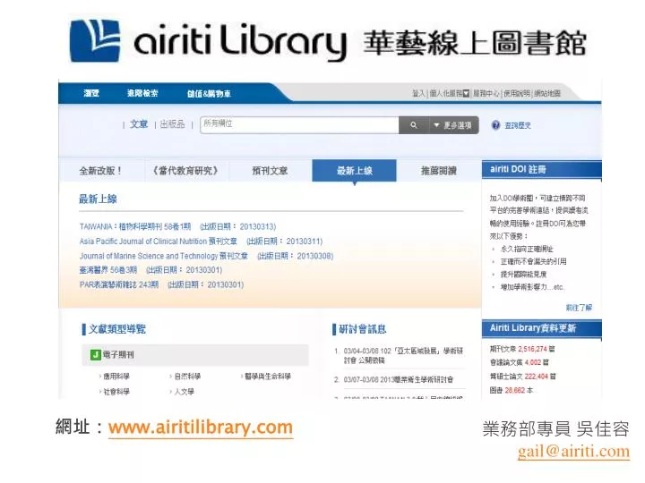645x483 pixels.
Task: Focus the 所有欄位 search input field
Action: (299, 125)
